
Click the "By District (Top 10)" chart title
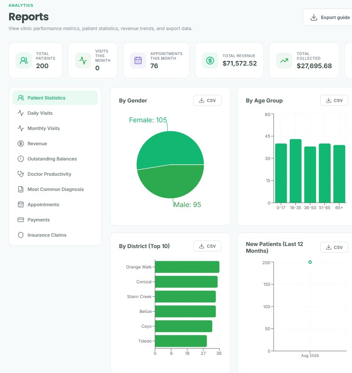tap(144, 246)
